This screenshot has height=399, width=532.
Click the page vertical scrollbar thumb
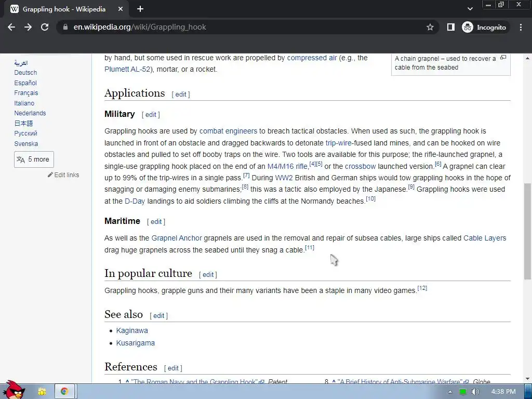pyautogui.click(x=527, y=231)
